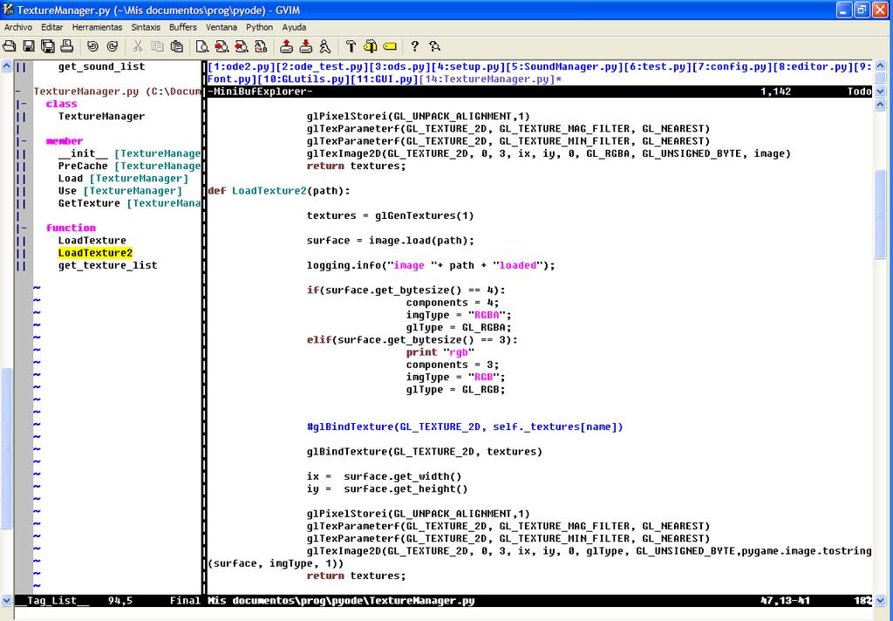The image size is (893, 621).
Task: Open the Archivo menu
Action: [18, 27]
